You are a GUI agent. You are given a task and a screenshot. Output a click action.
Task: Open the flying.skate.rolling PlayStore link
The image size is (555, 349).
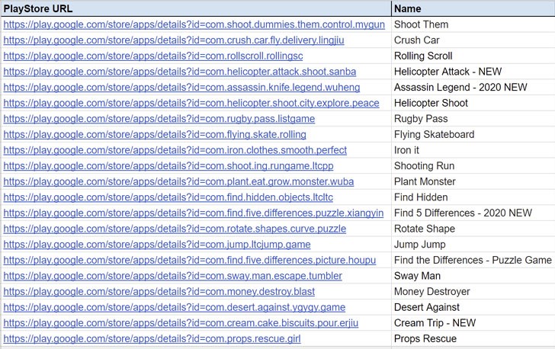point(155,135)
